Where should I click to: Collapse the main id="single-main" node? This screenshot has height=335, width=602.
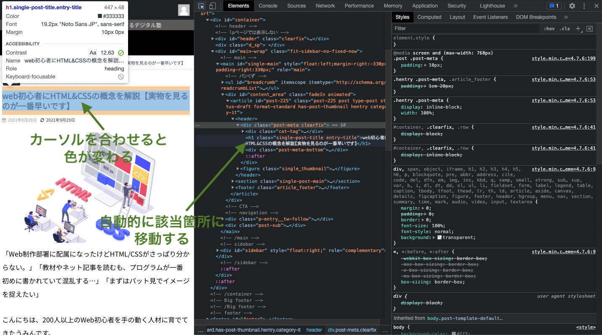218,64
